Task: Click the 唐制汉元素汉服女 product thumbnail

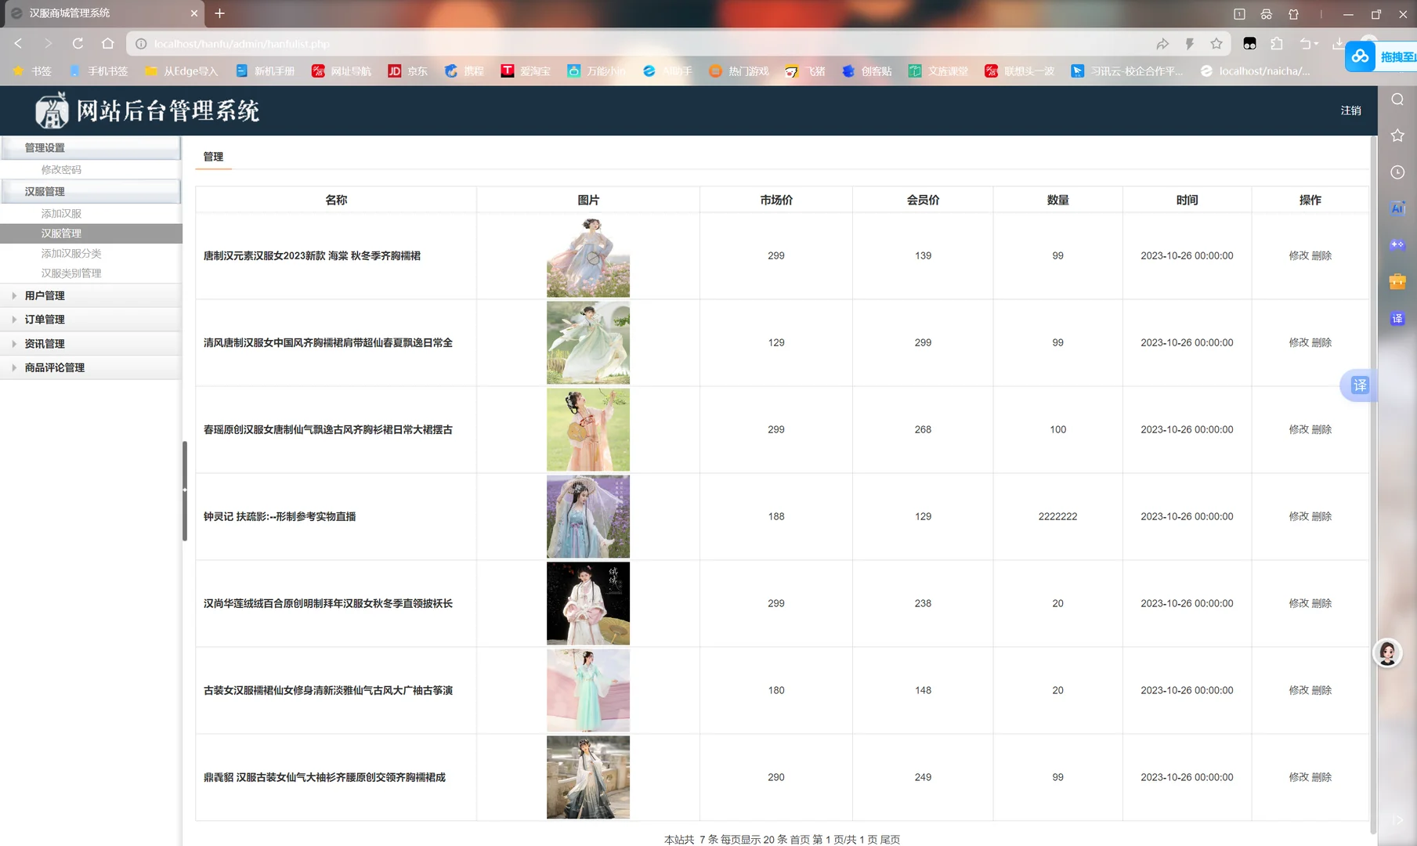Action: [x=588, y=256]
